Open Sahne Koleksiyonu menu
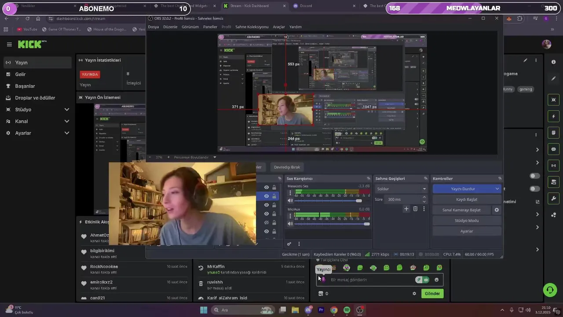Viewport: 563px width, 317px height. (252, 27)
